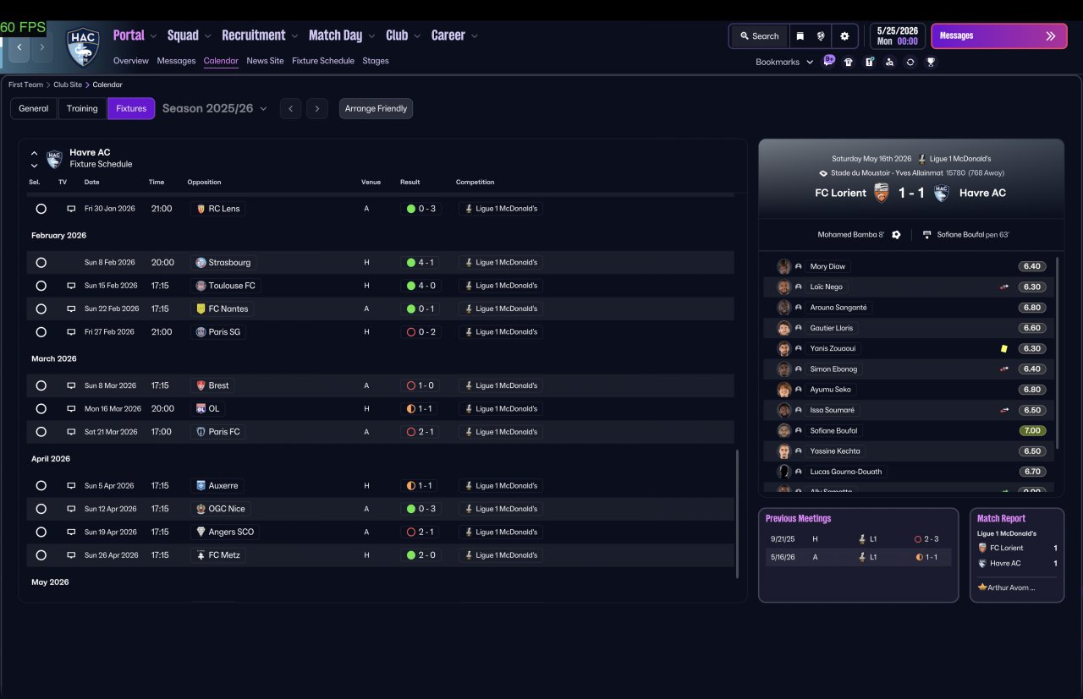
Task: Click the Arrange Friendly button
Action: pos(376,108)
